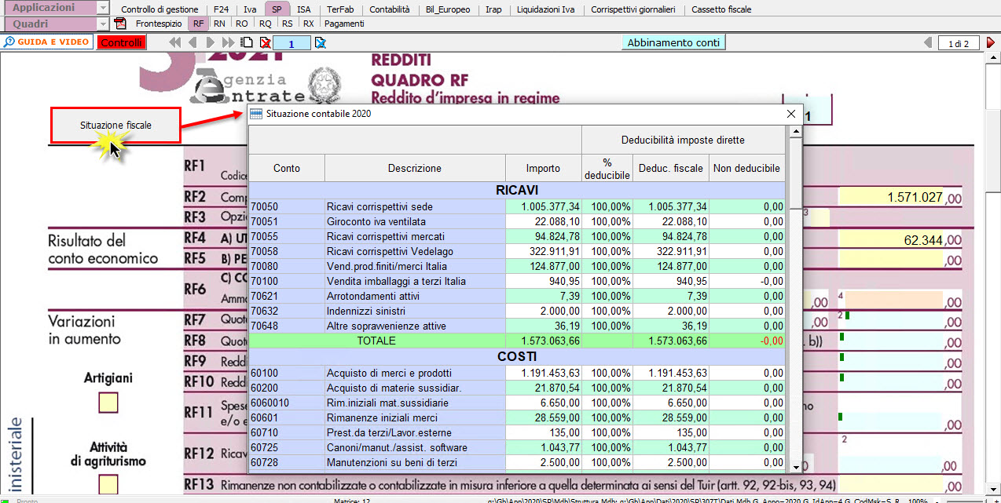
Task: Open the F24 application tab
Action: (x=221, y=9)
